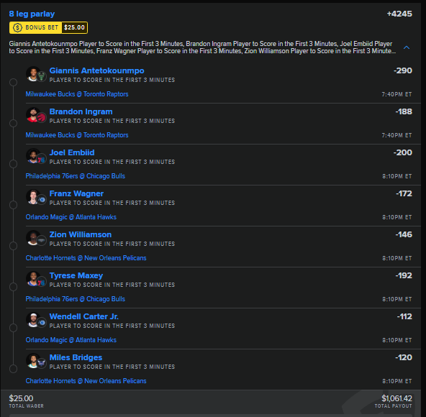Open Zion Williamson player link

coord(81,234)
